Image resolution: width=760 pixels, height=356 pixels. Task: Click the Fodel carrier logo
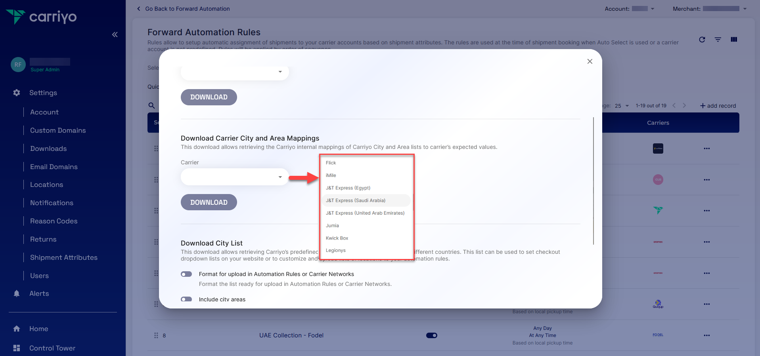(x=658, y=335)
